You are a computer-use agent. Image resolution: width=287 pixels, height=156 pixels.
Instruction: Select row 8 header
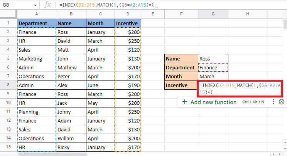point(8,85)
